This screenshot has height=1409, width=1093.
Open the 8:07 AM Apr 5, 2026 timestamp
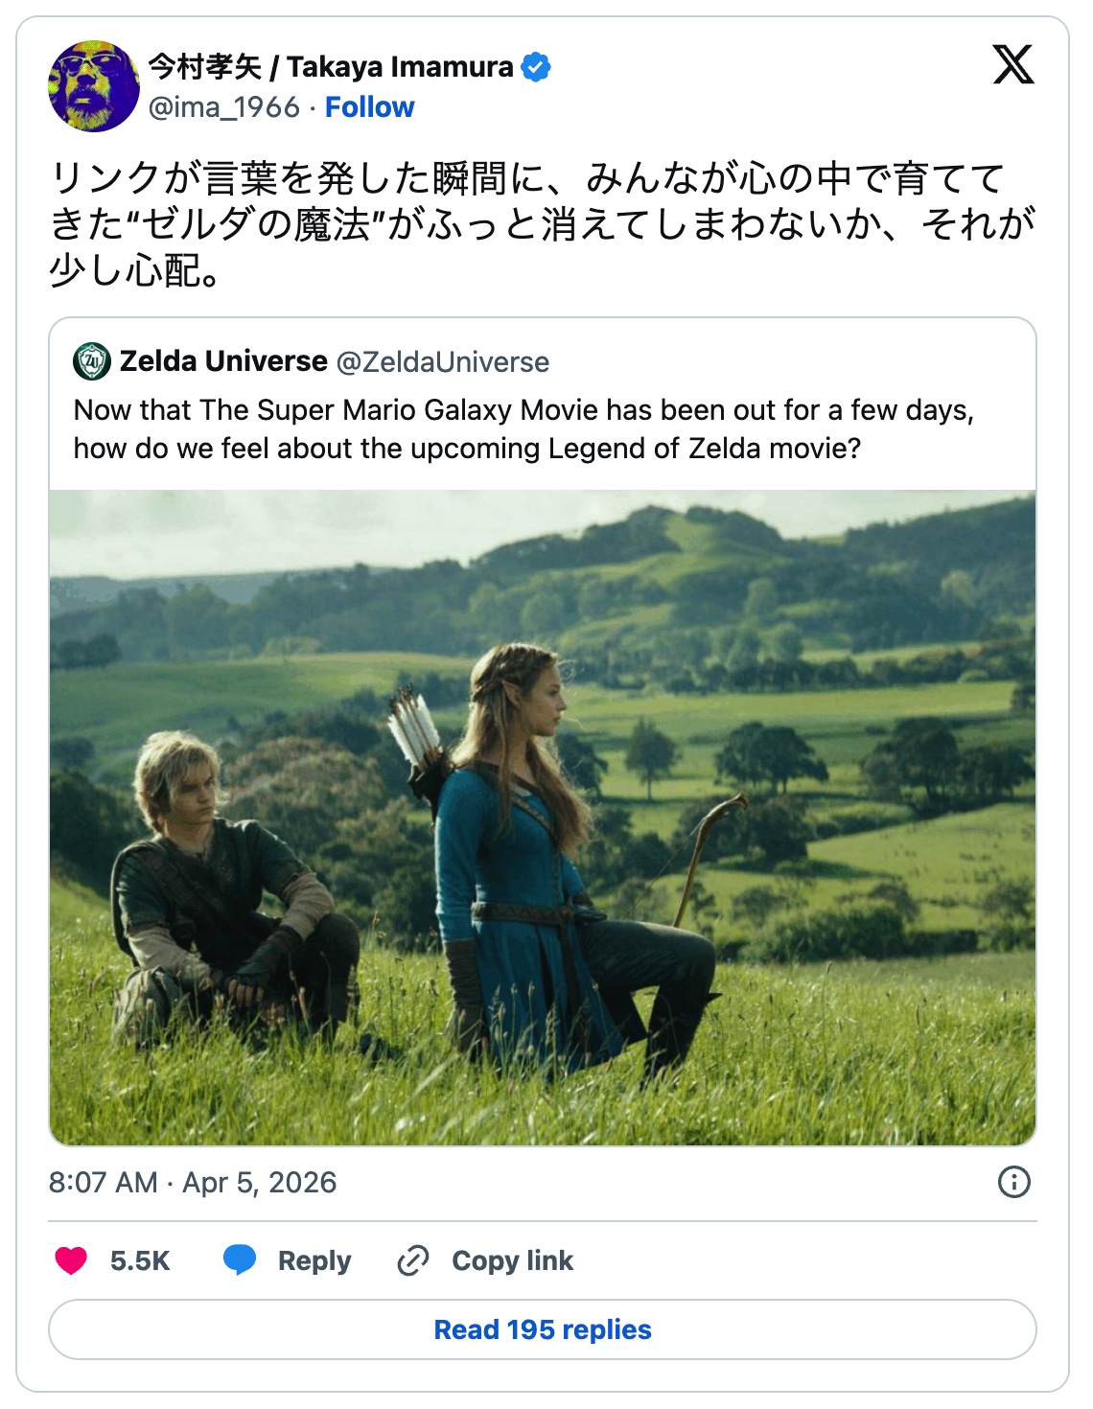click(193, 1182)
